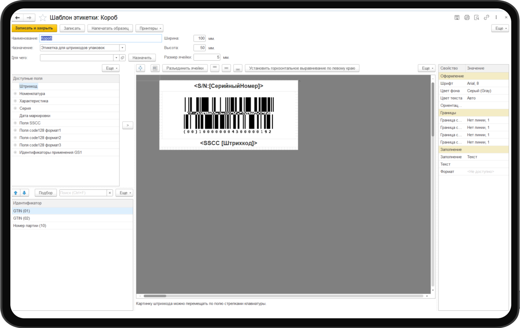
Task: Align cell content to the vertical middle
Action: (226, 68)
